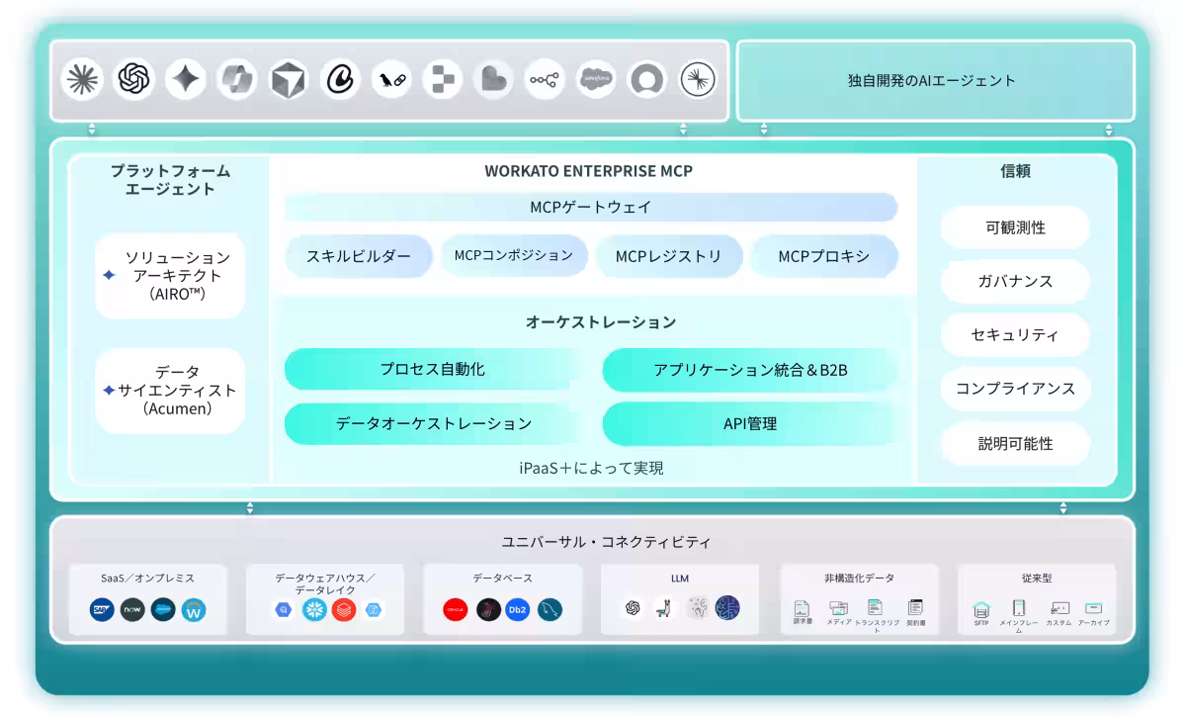Click the データオーケストレーション button
This screenshot has height=716, width=1186.
(x=433, y=423)
